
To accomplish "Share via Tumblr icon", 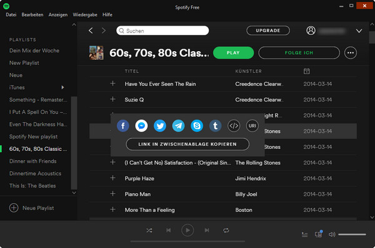I will (215, 126).
